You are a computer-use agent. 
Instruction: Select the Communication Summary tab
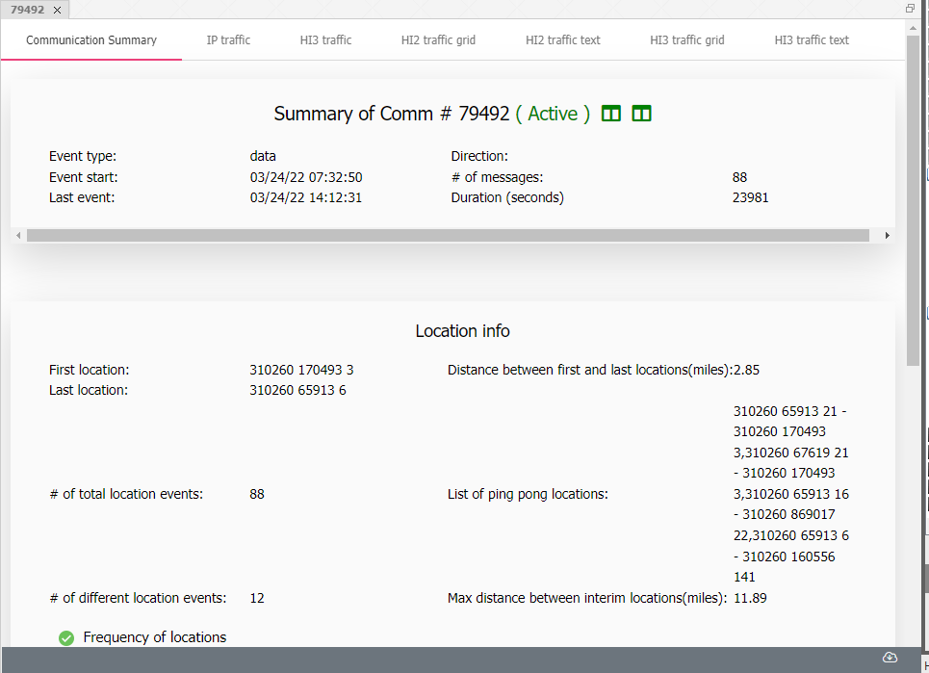(x=91, y=40)
